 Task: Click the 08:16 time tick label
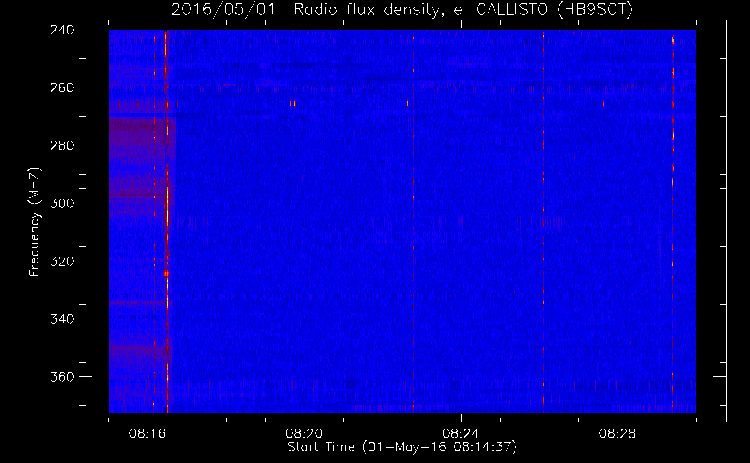tap(147, 434)
